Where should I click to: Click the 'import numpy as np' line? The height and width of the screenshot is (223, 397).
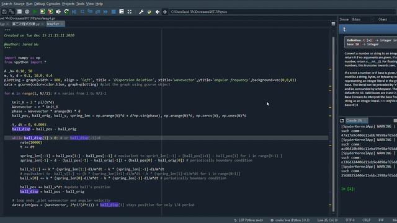point(22,58)
